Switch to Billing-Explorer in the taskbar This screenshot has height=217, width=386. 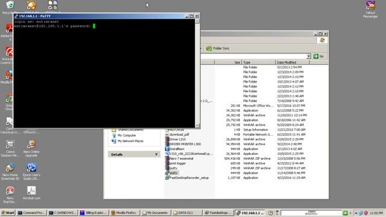[94, 213]
